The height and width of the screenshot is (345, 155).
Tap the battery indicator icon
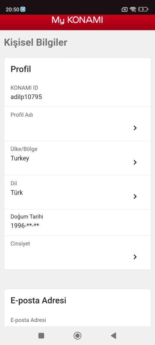(x=143, y=9)
